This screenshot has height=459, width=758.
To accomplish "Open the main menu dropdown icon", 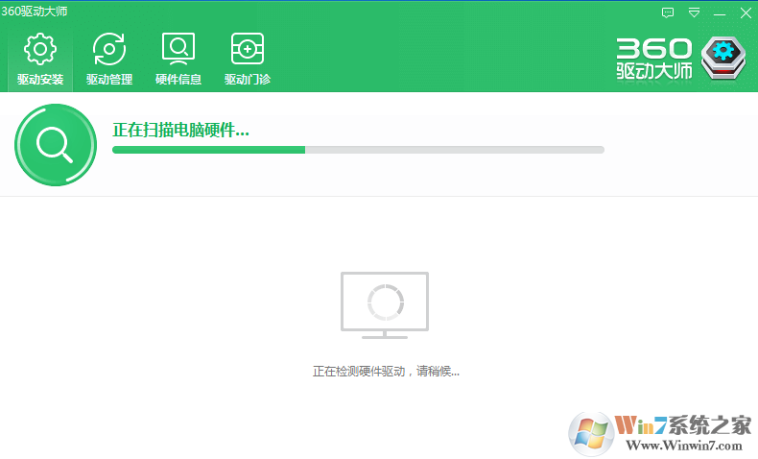I will tap(694, 13).
